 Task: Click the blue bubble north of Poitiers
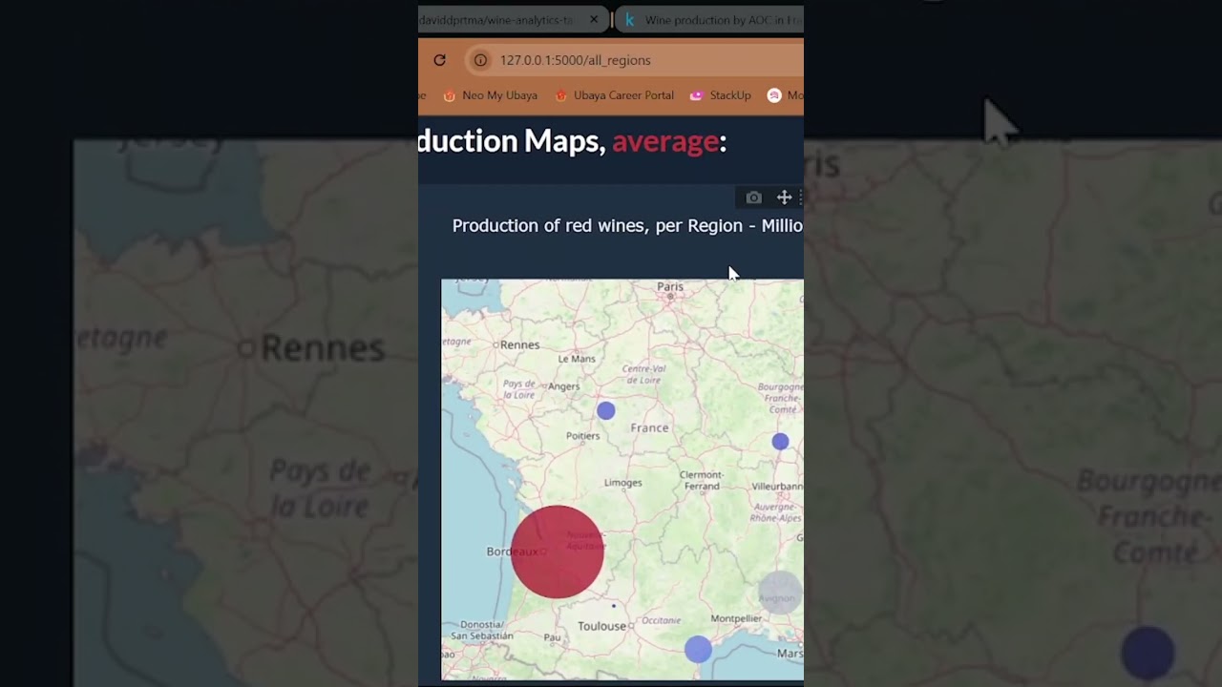(606, 410)
